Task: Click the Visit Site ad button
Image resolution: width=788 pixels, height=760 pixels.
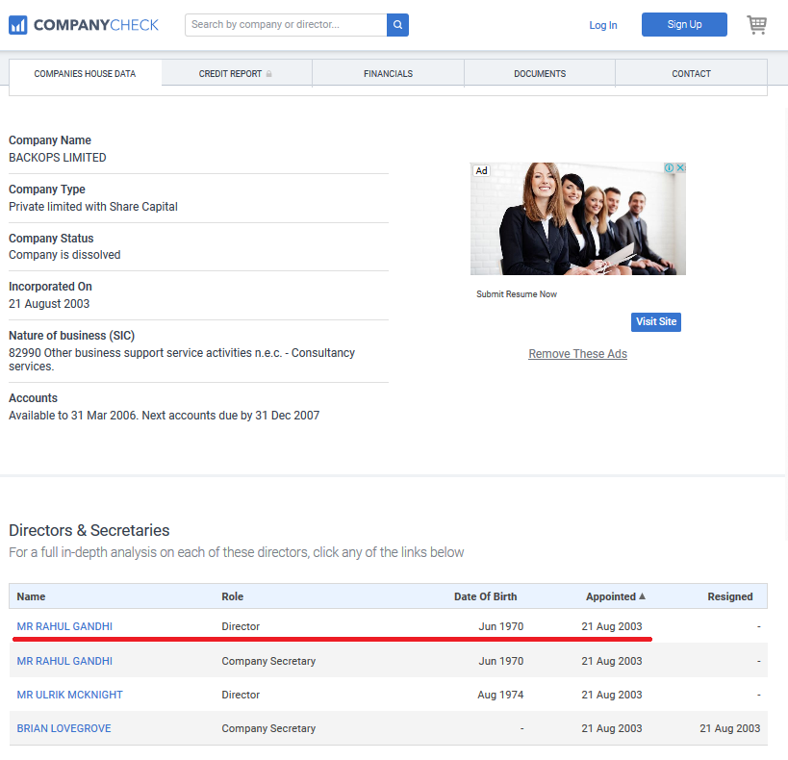Action: 655,321
